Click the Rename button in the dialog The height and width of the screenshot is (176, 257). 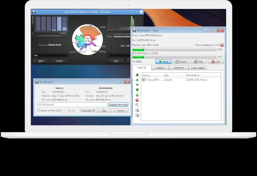coord(71,111)
